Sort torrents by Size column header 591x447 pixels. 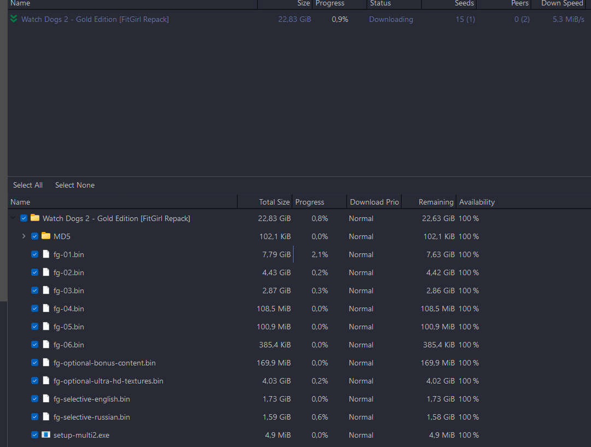point(285,4)
